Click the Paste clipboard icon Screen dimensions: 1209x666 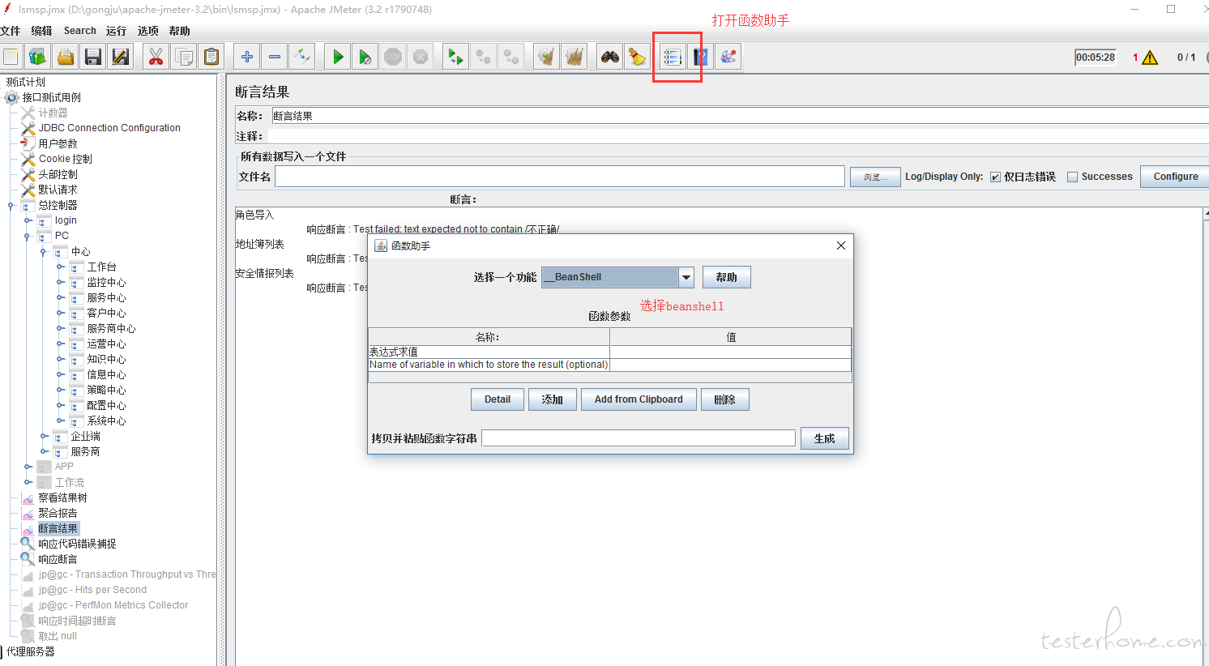tap(211, 57)
